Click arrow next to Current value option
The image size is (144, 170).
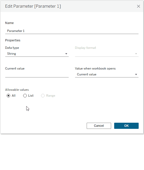[136, 74]
